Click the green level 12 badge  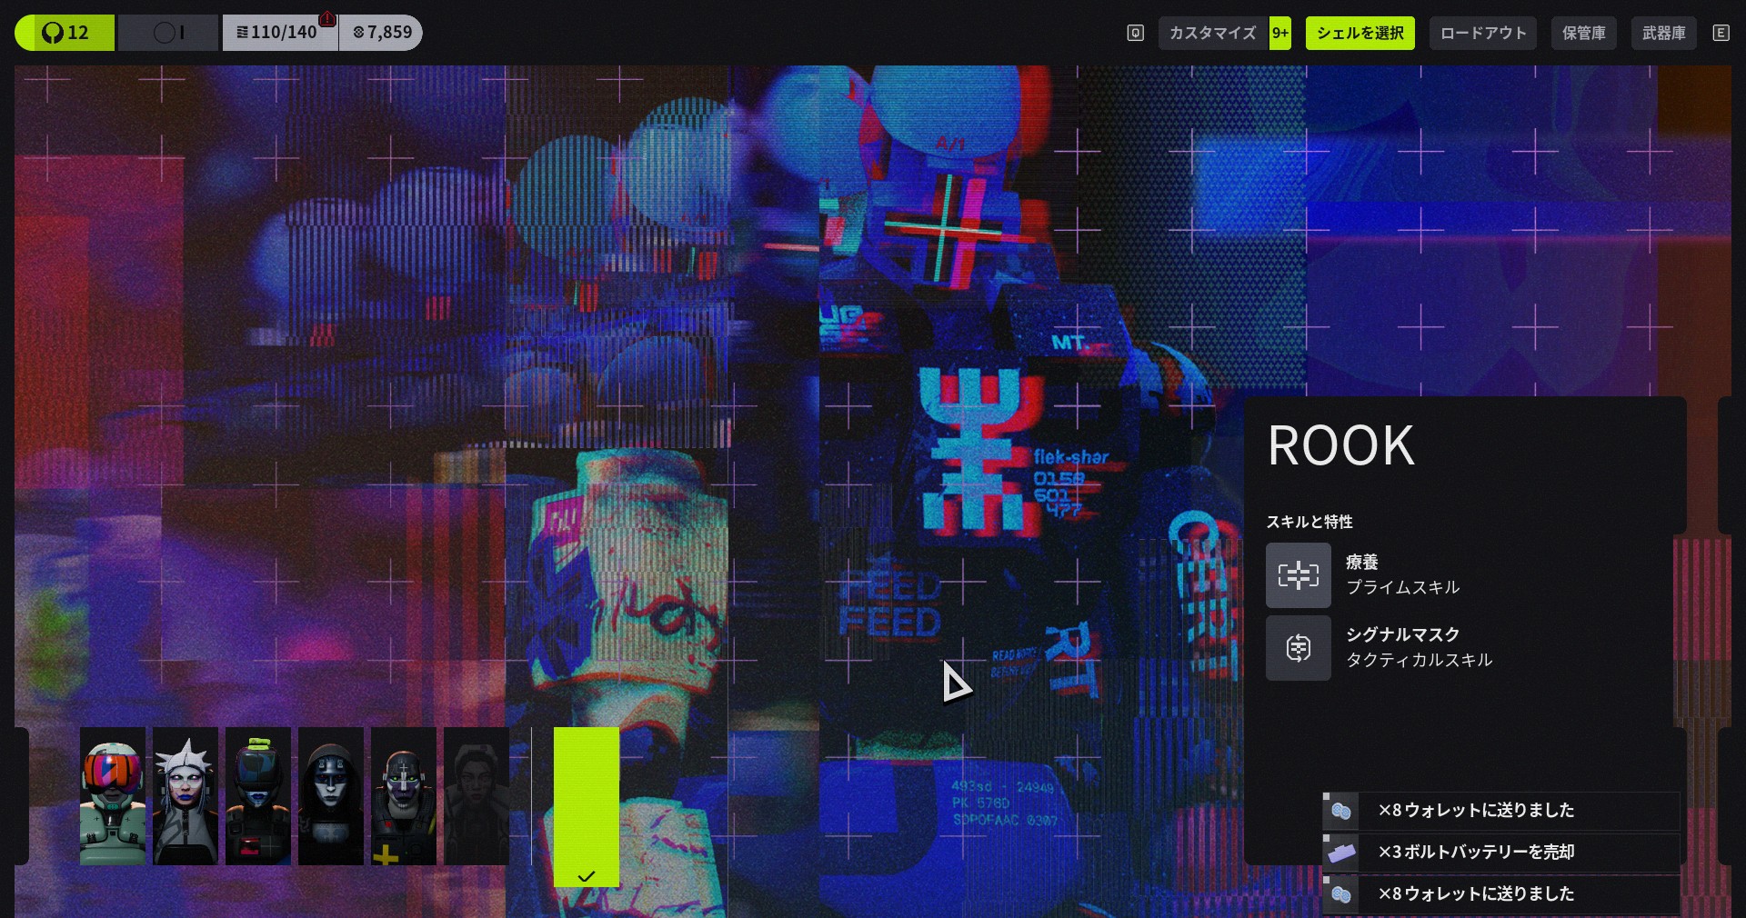pos(65,33)
